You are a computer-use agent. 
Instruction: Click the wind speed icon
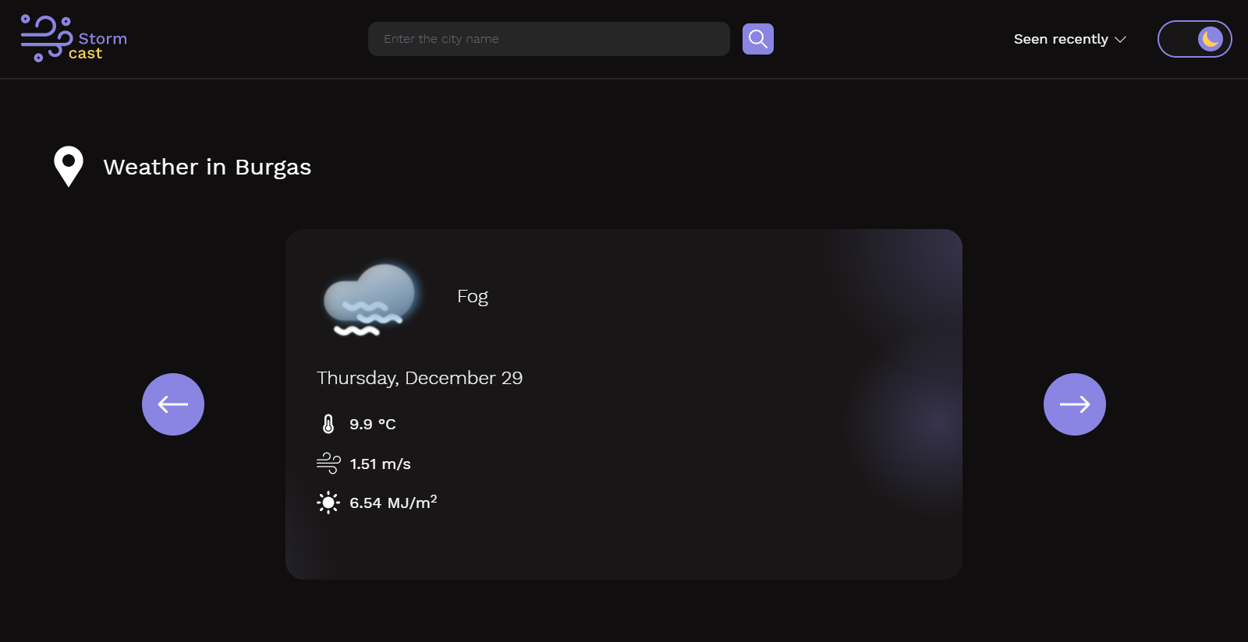tap(328, 464)
